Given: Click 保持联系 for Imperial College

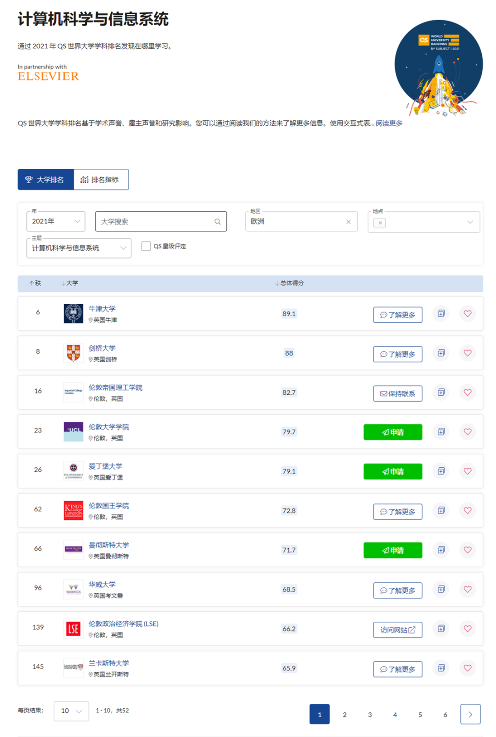Looking at the screenshot, I should 398,394.
